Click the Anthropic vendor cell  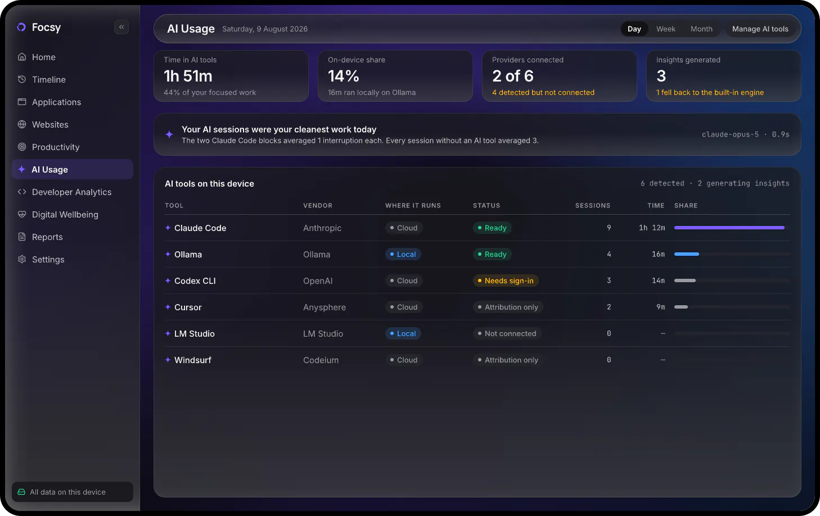[322, 228]
